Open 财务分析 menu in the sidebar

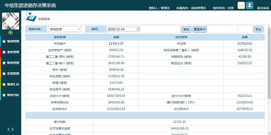11,95
